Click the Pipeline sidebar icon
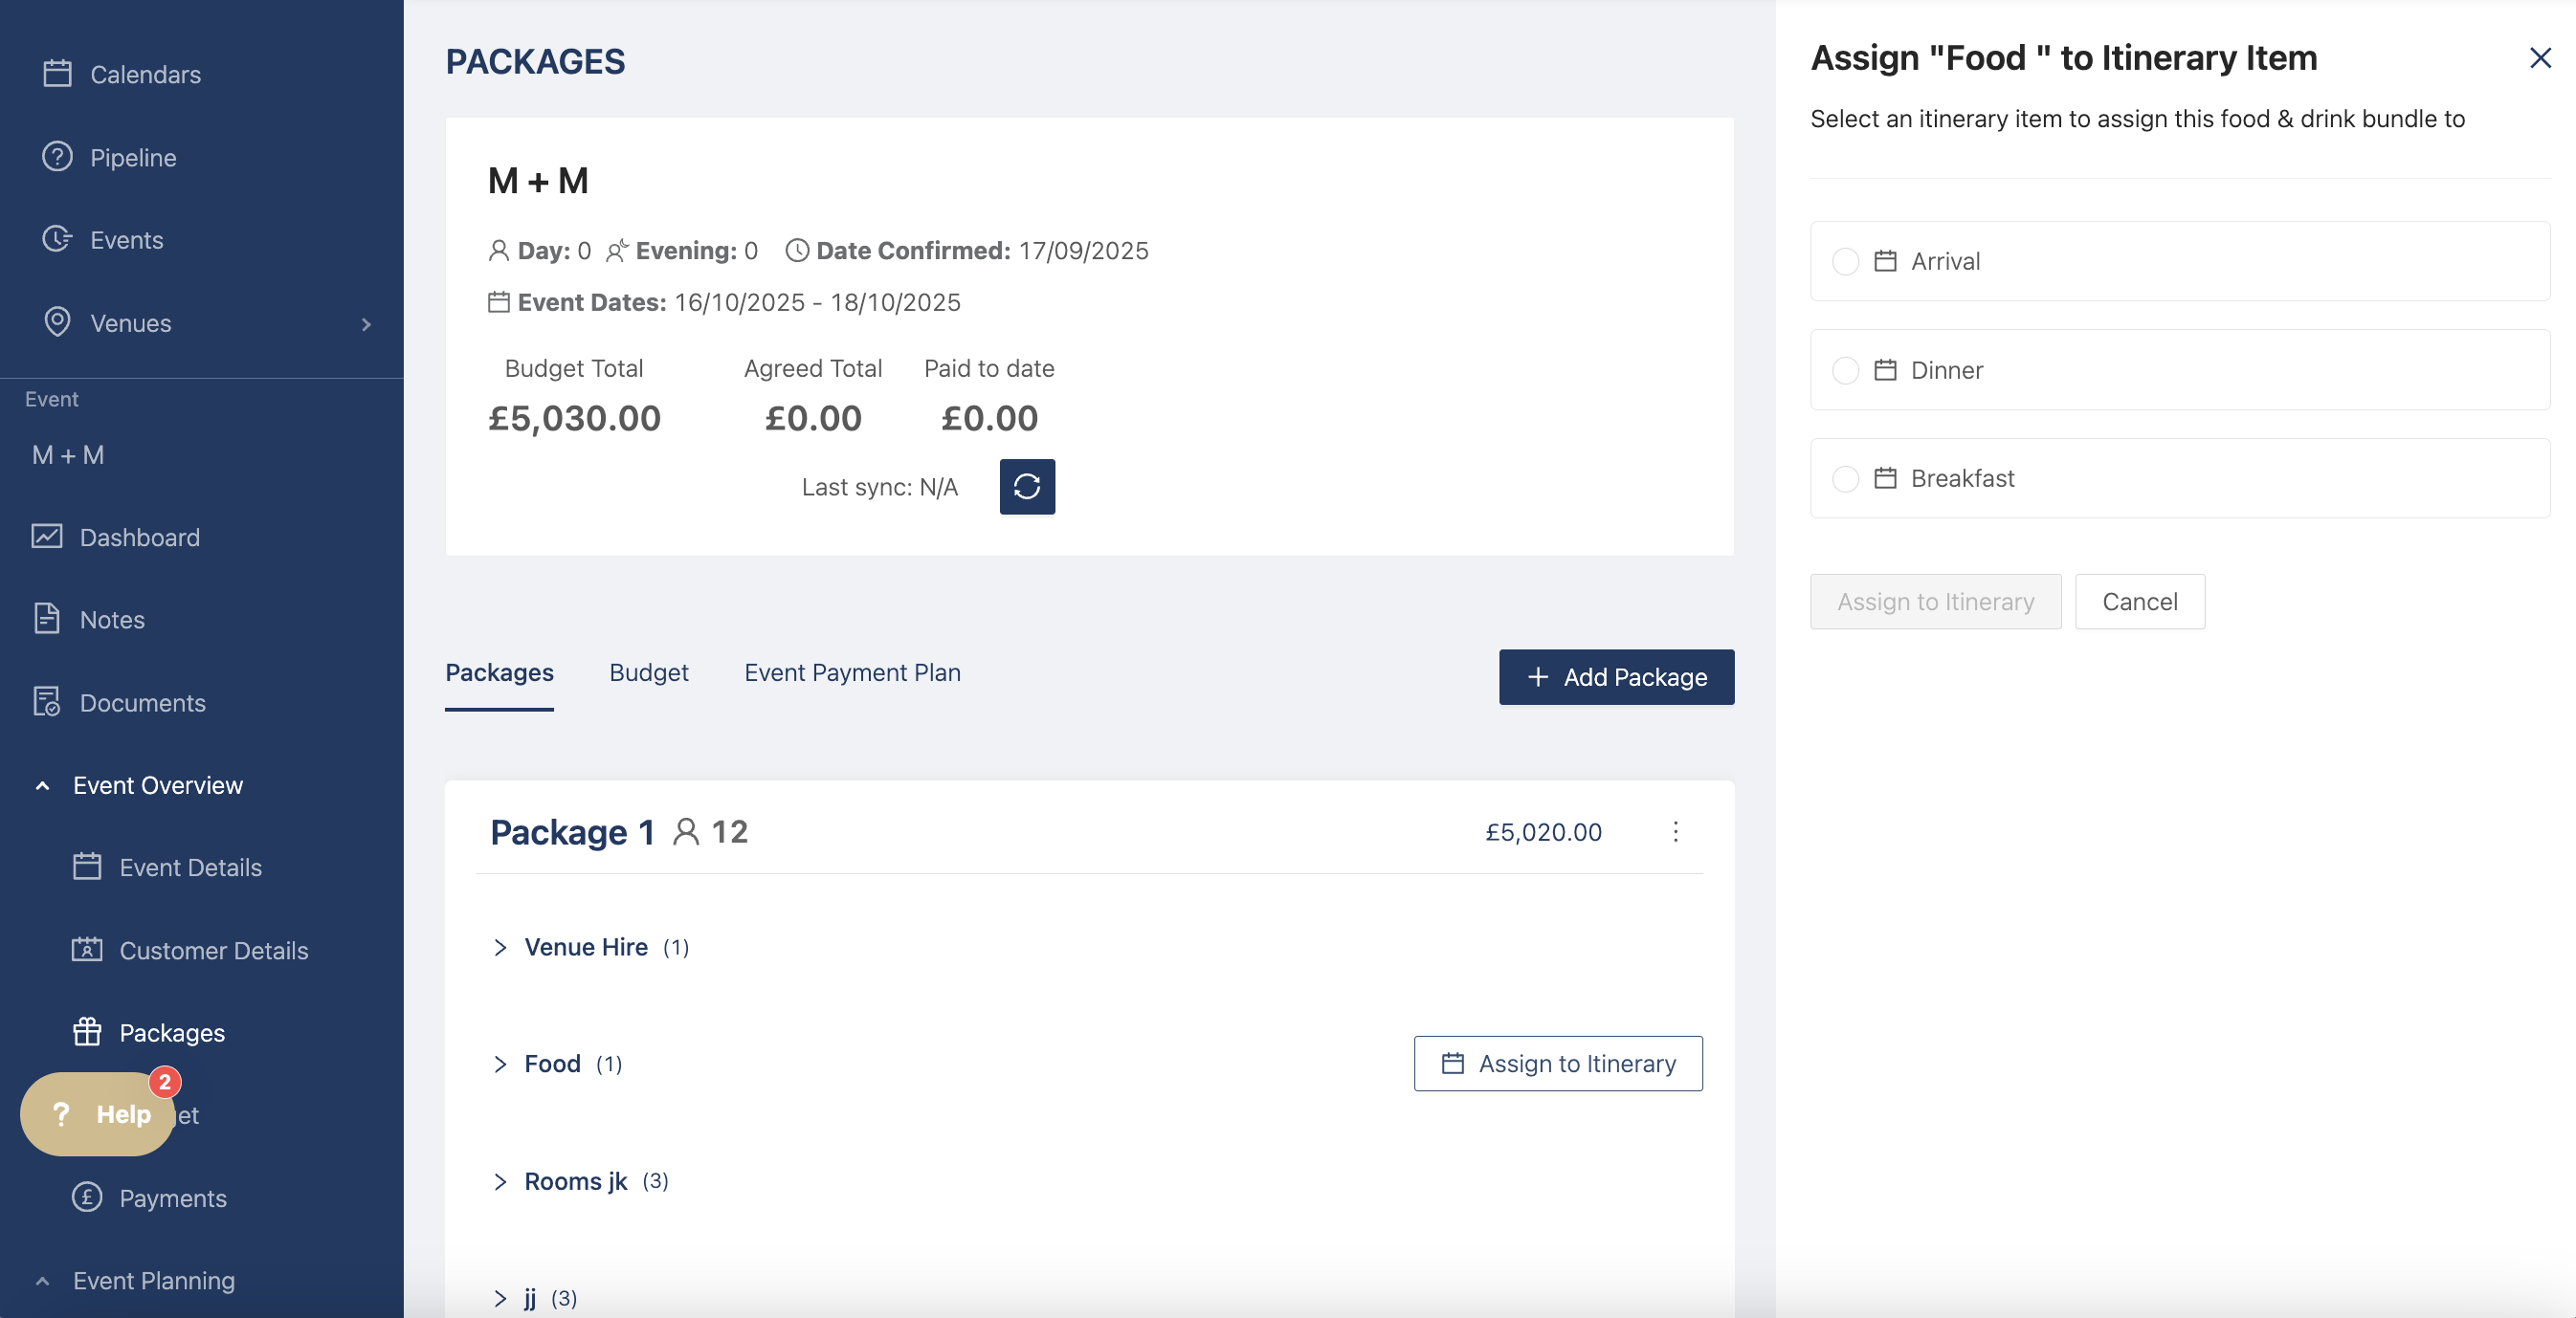 pos(57,157)
